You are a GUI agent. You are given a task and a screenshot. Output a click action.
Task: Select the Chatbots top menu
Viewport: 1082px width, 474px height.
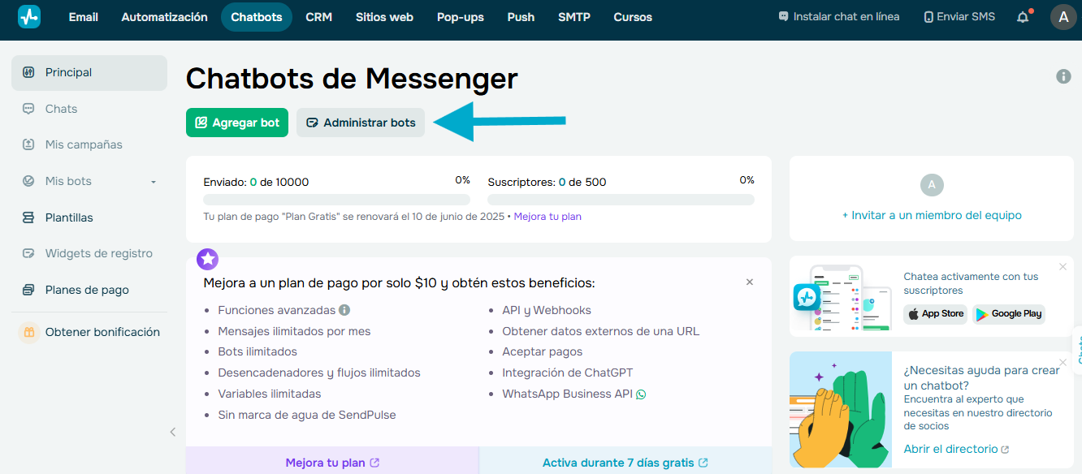pos(257,17)
